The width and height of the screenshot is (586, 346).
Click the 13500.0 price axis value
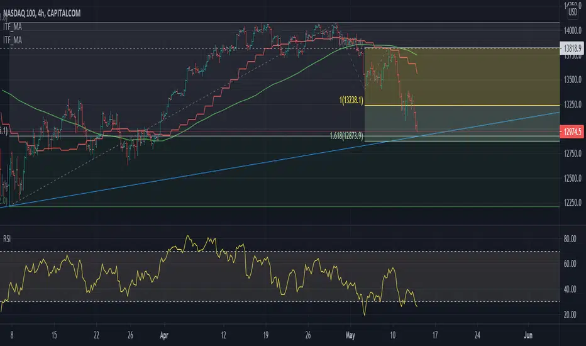coord(573,80)
